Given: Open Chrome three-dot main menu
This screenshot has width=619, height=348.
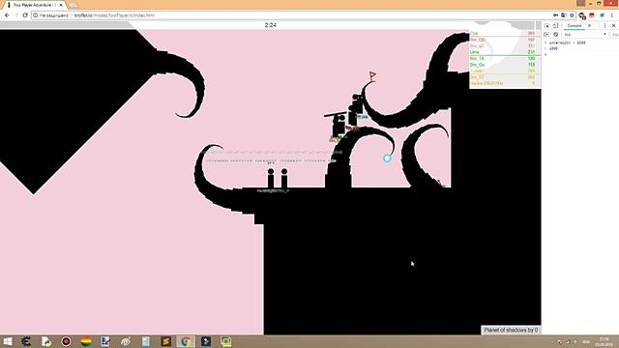Looking at the screenshot, I should [612, 15].
